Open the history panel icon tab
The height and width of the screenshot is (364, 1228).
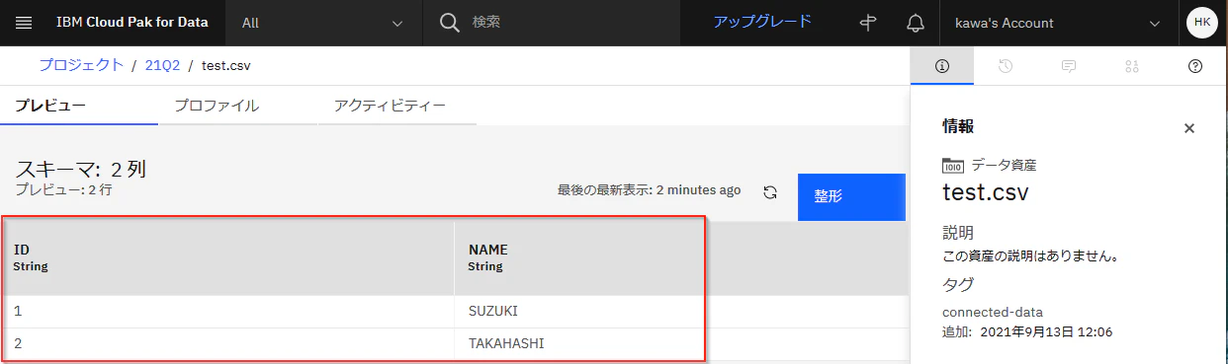click(1005, 66)
